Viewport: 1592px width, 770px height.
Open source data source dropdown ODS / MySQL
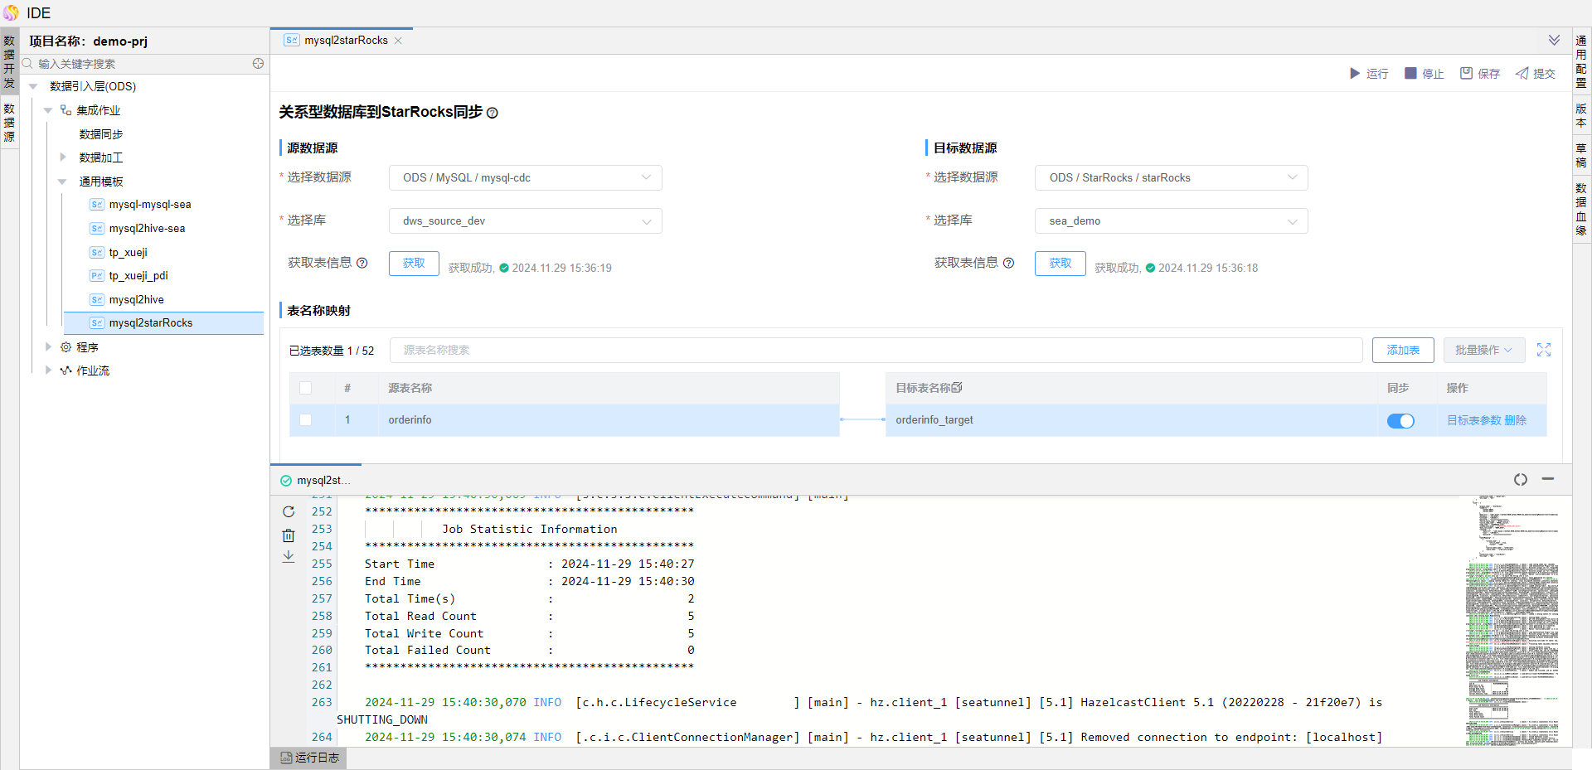coord(525,178)
